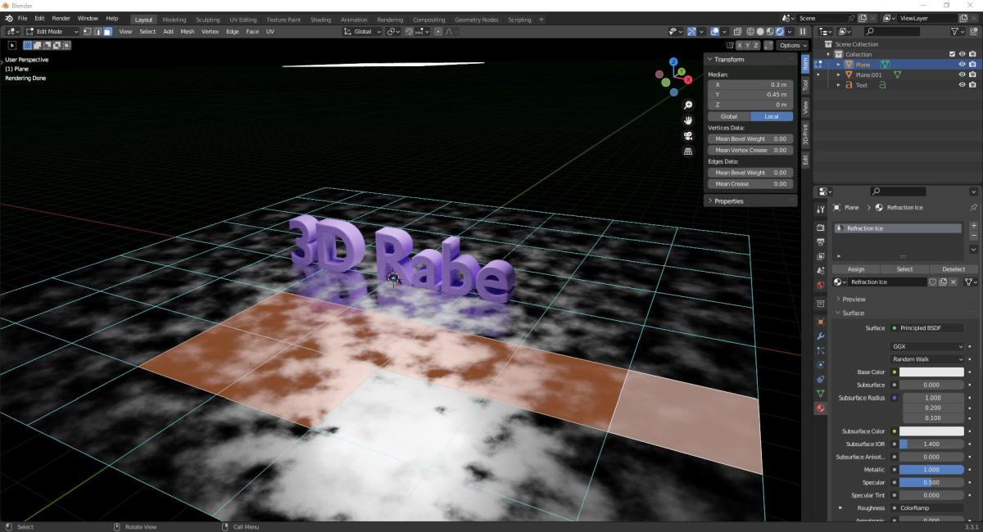
Task: Expand the Plane object tree row
Action: pyautogui.click(x=838, y=64)
